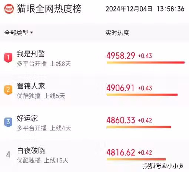The image size is (189, 172).
Task: Click the red rank 1 badge
Action: click(8, 58)
